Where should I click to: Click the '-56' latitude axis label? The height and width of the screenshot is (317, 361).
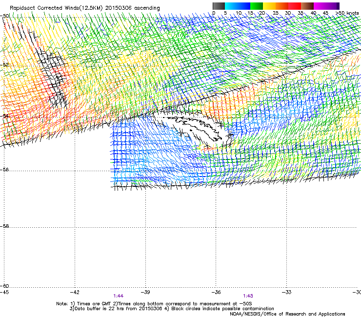(4, 169)
